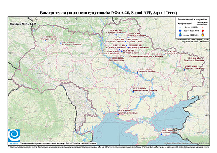Select the 51.55 MW marker near Odesa coast
Screen dimensions: 217x153
tap(118, 114)
